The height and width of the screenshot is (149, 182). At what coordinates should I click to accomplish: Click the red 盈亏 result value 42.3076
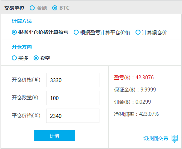(x=144, y=78)
